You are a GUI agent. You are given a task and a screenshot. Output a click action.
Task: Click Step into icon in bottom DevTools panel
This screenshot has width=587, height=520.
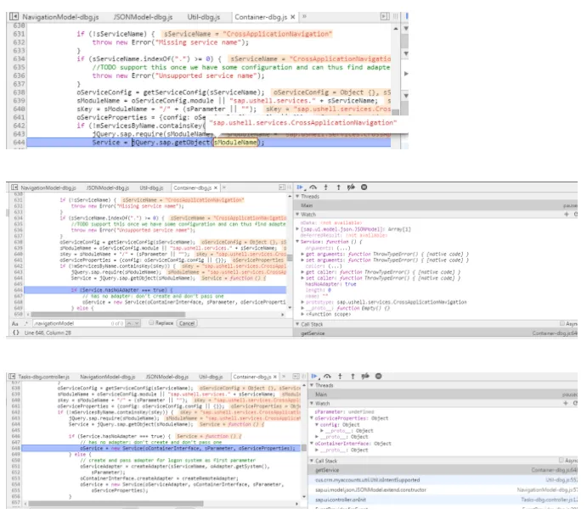click(x=340, y=376)
